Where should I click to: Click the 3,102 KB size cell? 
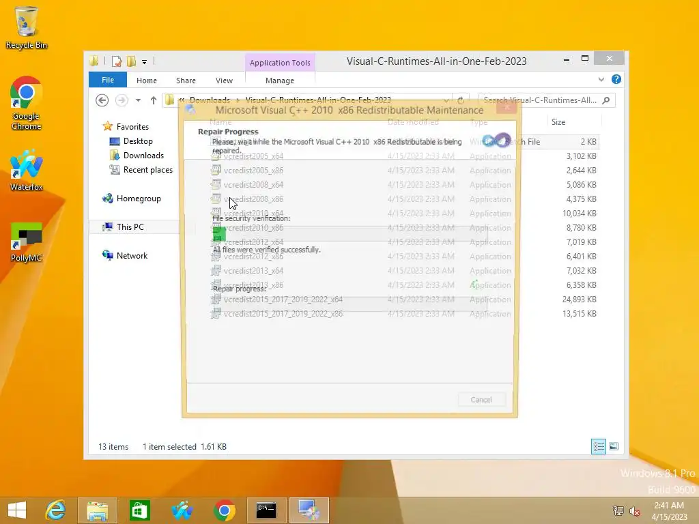coord(582,156)
